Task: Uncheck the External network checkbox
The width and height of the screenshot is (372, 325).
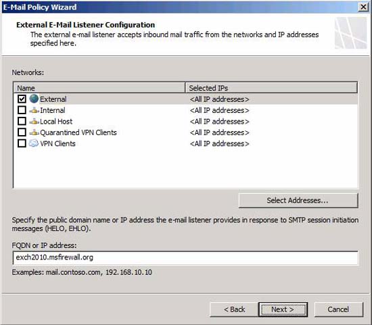Action: coord(22,99)
